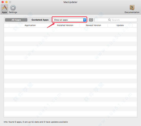Screen dimensions: 141x126
Task: Click inside the Search field
Action: (x=116, y=20)
